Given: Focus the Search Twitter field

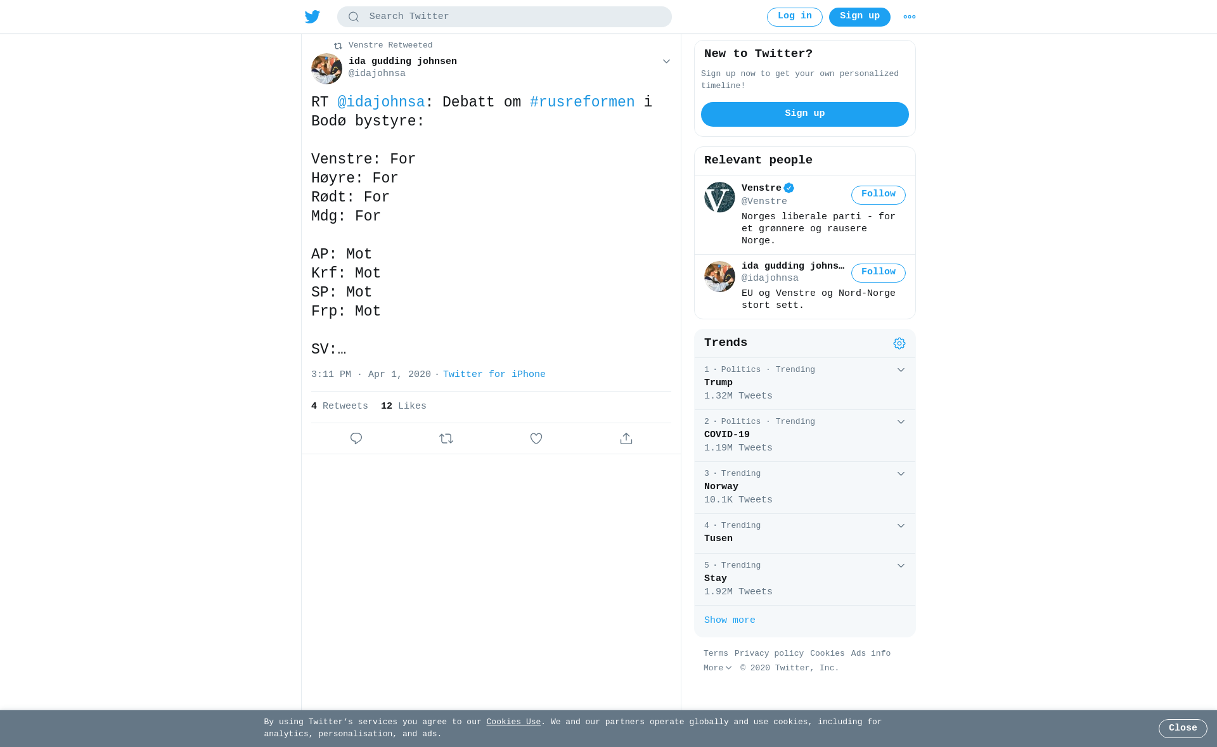Looking at the screenshot, I should pyautogui.click(x=505, y=17).
